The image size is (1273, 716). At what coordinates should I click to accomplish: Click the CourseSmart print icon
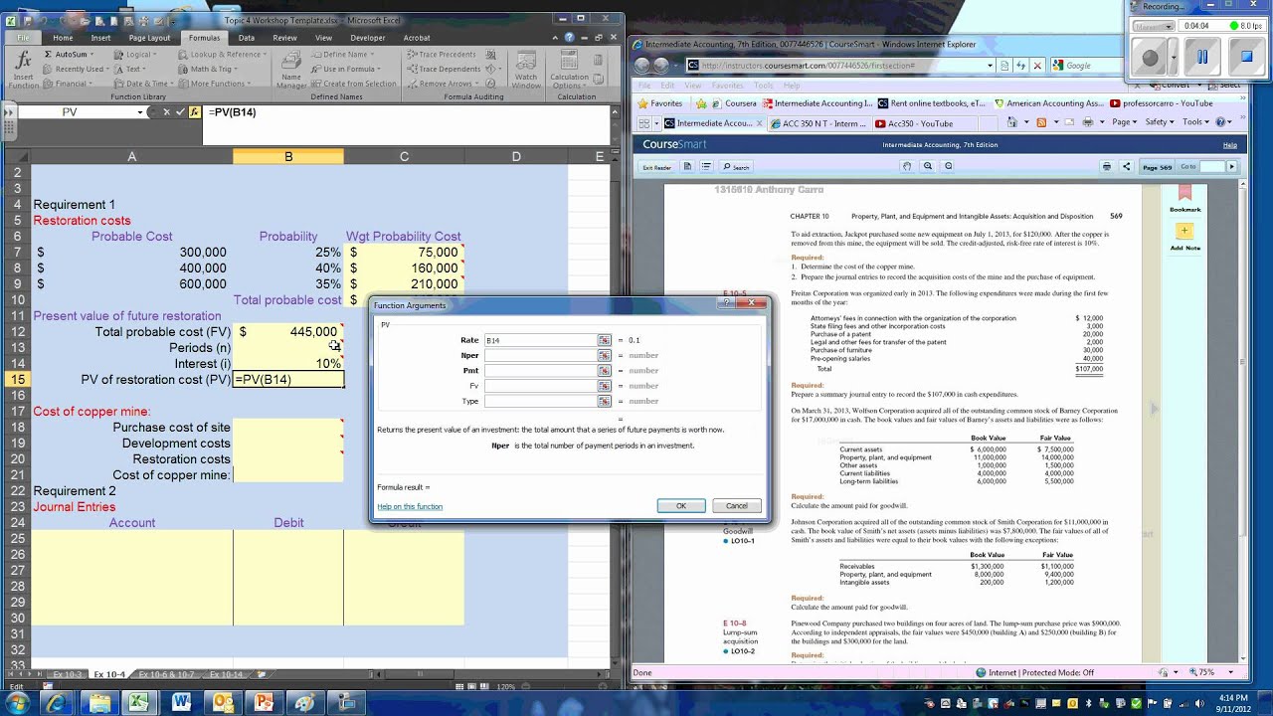click(x=1107, y=167)
